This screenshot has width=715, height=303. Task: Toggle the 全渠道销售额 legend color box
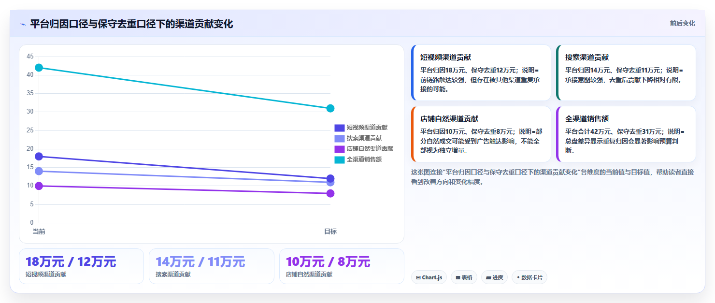pos(340,159)
